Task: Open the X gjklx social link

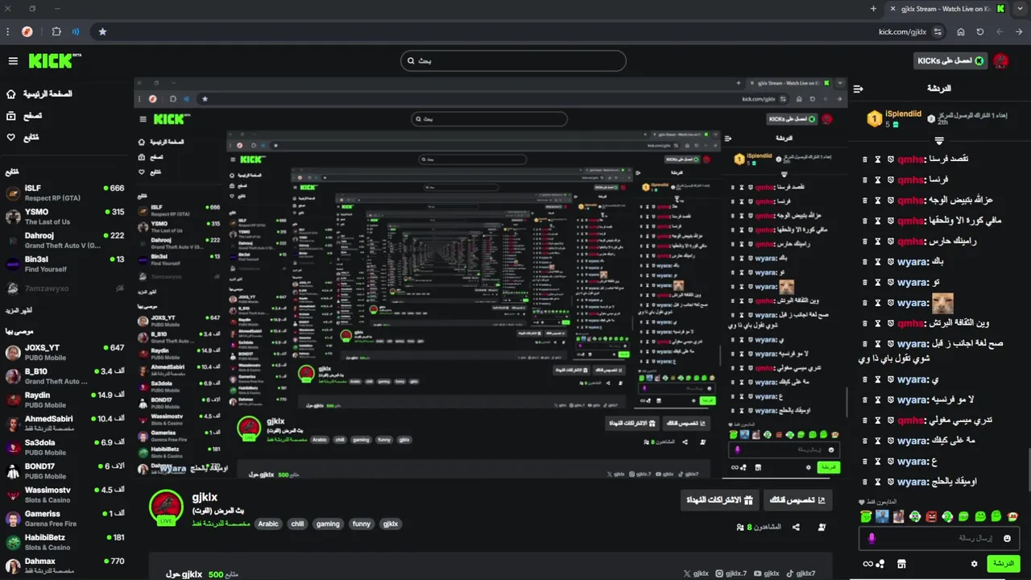Action: click(x=697, y=574)
